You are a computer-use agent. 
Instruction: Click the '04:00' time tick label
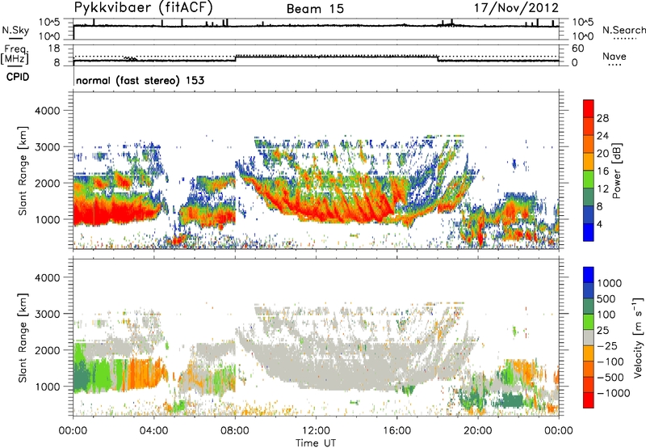coord(153,431)
